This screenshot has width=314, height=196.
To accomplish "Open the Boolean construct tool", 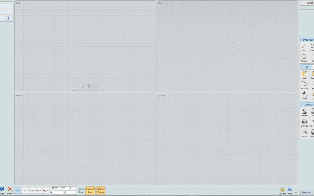I will coord(304,112).
